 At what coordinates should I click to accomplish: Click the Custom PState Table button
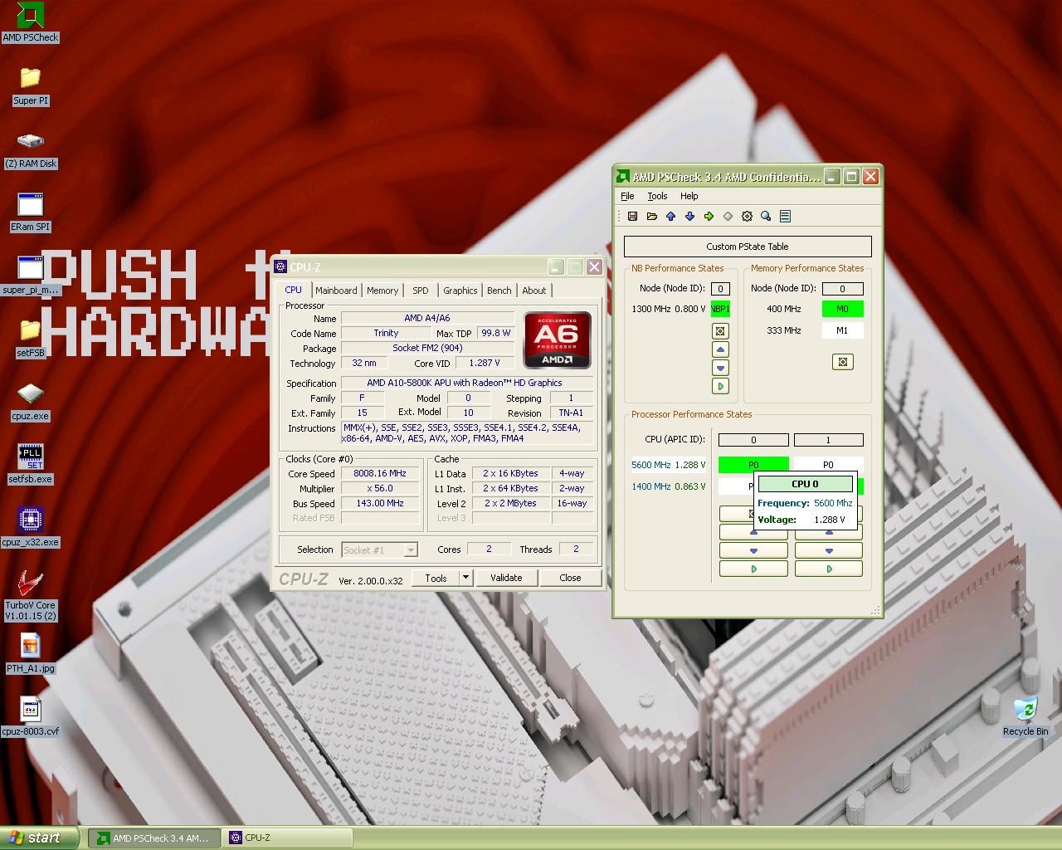[x=748, y=247]
